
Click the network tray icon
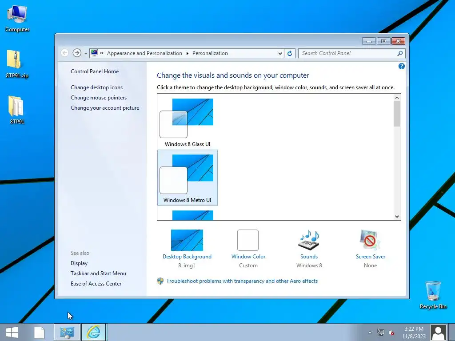pos(380,333)
